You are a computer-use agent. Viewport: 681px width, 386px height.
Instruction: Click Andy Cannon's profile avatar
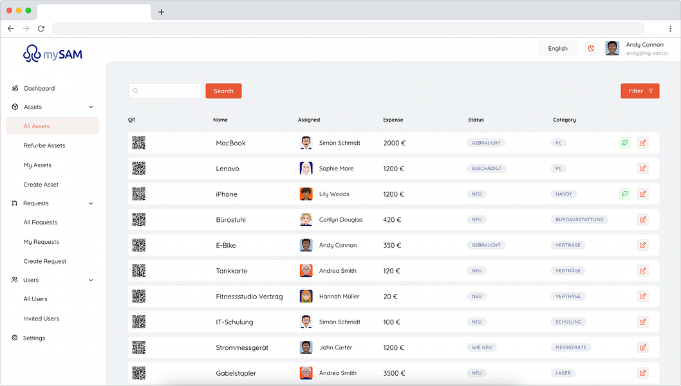(x=611, y=48)
